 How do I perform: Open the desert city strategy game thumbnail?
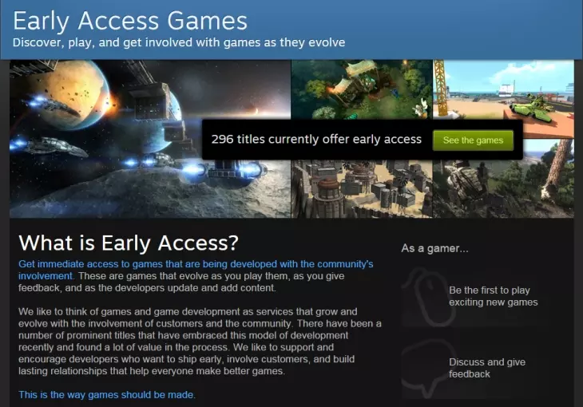click(x=362, y=189)
